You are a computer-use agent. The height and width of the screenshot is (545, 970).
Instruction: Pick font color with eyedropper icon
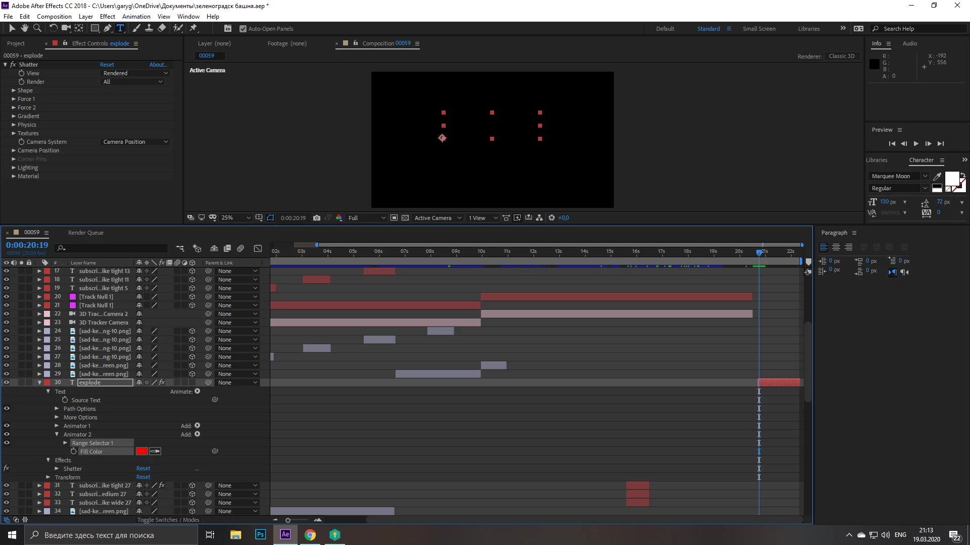[x=937, y=176]
